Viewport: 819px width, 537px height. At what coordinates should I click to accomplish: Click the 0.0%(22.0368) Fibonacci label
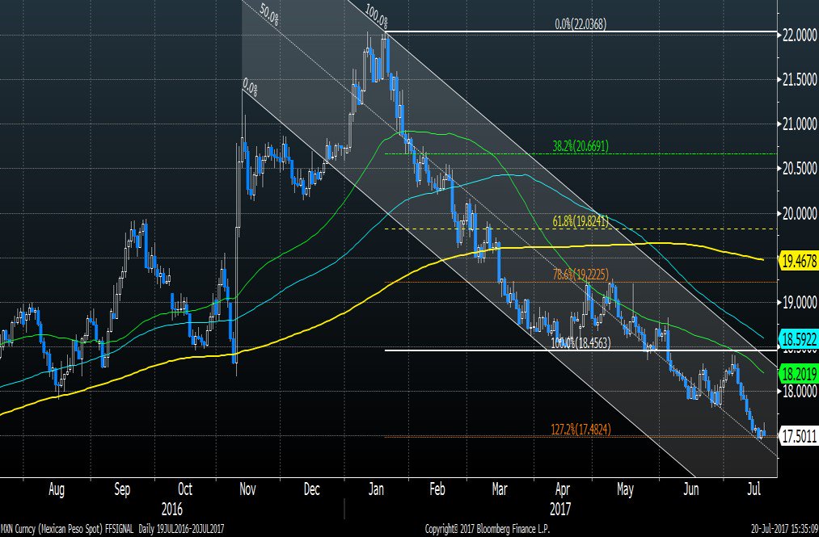click(x=580, y=23)
